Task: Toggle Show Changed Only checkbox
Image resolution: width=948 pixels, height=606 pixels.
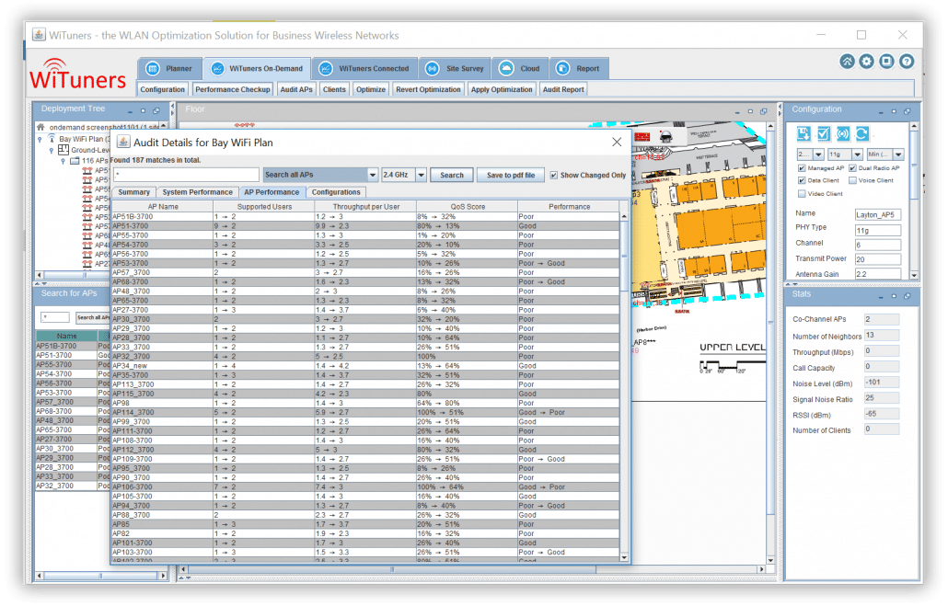Action: point(554,176)
